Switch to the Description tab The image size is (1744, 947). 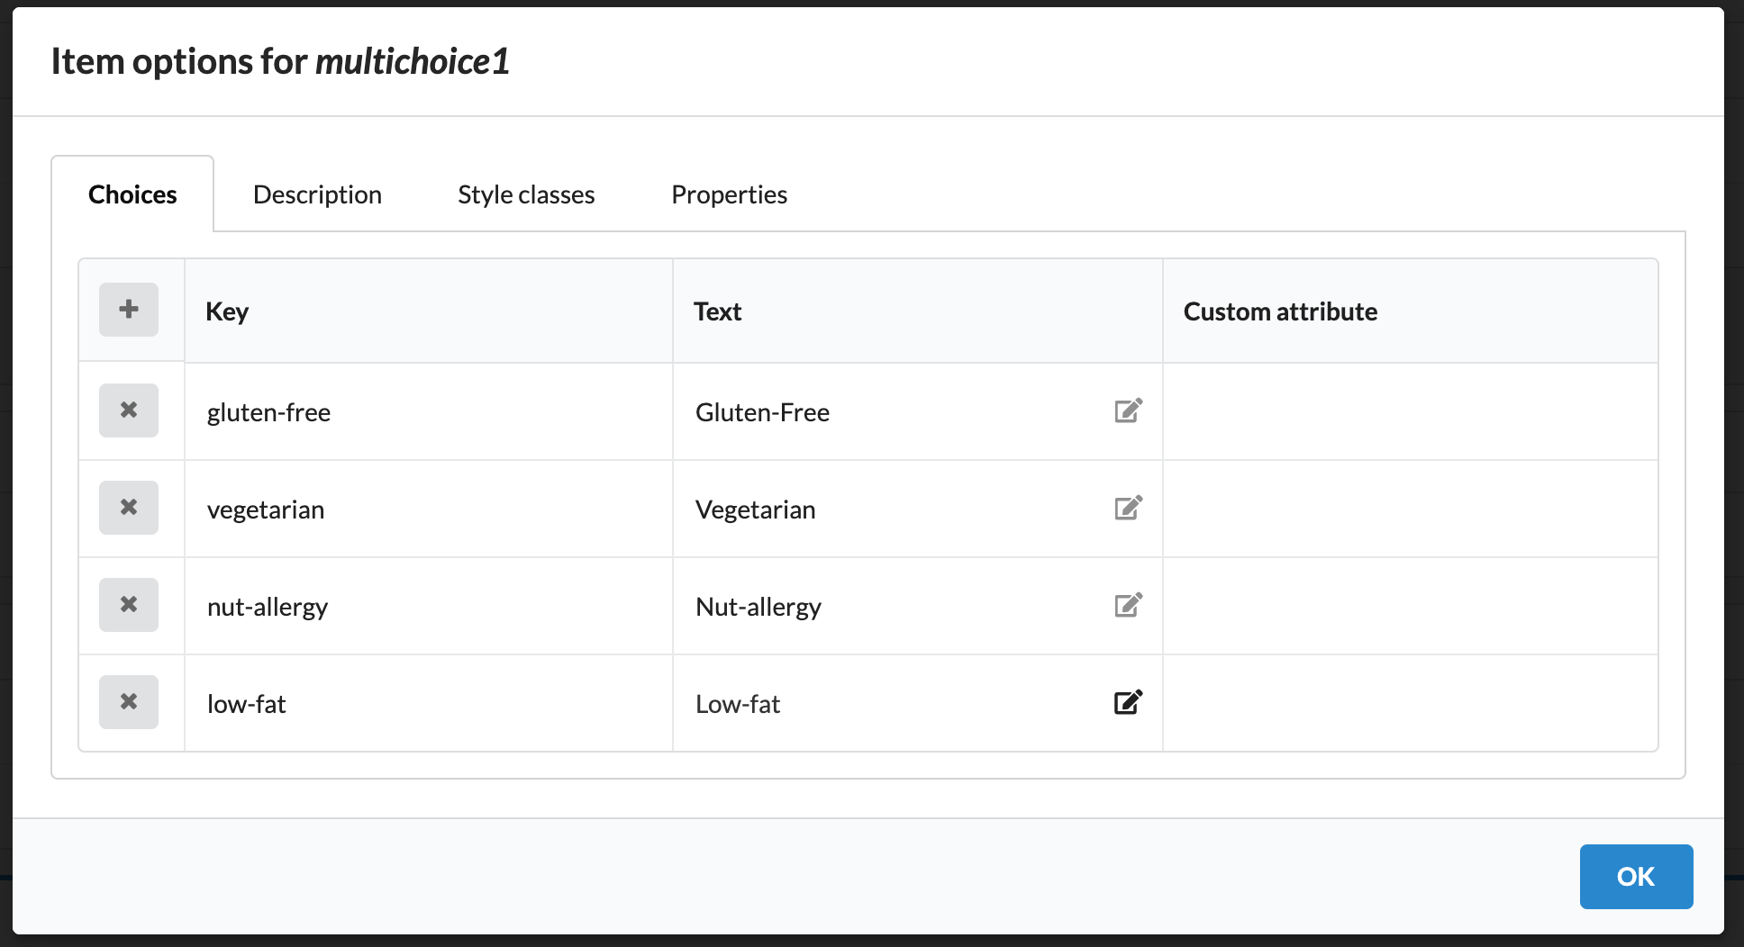[317, 194]
